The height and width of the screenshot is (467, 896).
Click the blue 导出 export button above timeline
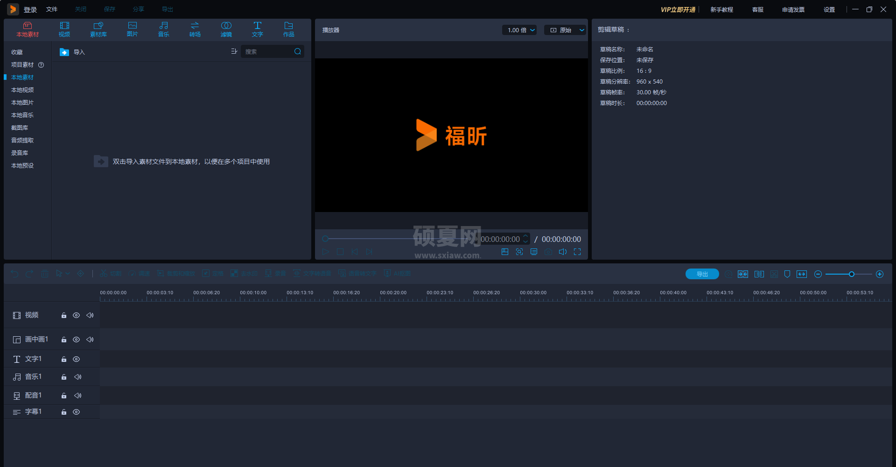pos(702,274)
